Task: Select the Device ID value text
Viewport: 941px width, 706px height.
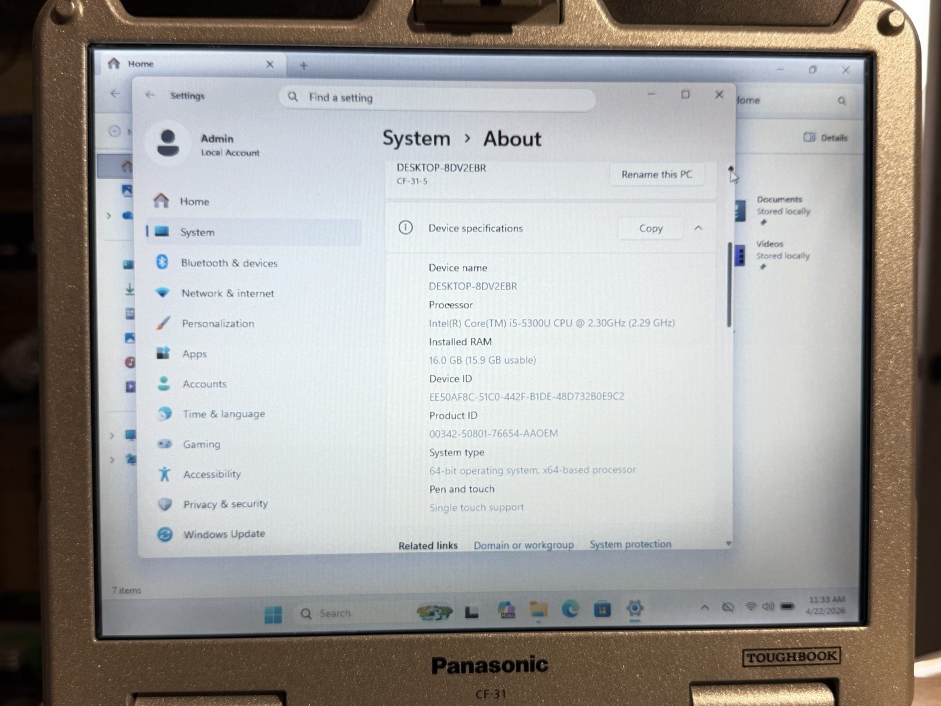Action: tap(526, 397)
